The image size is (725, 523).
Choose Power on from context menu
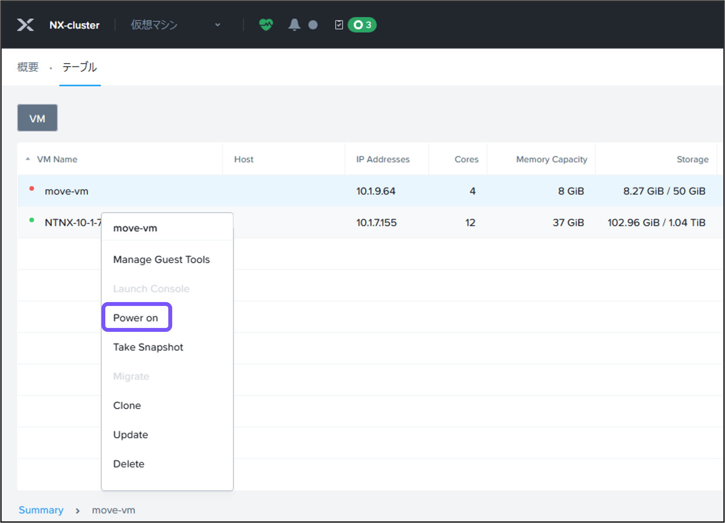pos(136,318)
